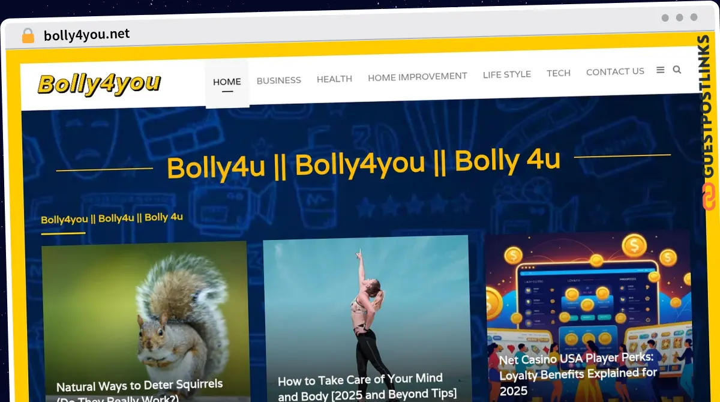
Task: Open the hamburger menu icon
Action: click(x=661, y=70)
